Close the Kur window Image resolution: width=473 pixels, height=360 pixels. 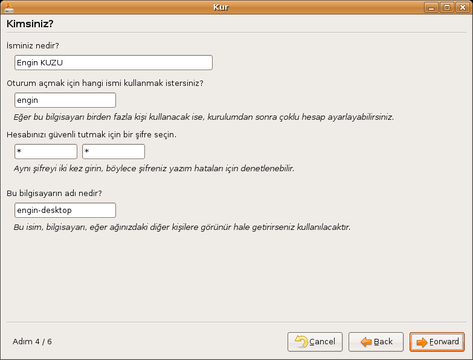click(463, 7)
